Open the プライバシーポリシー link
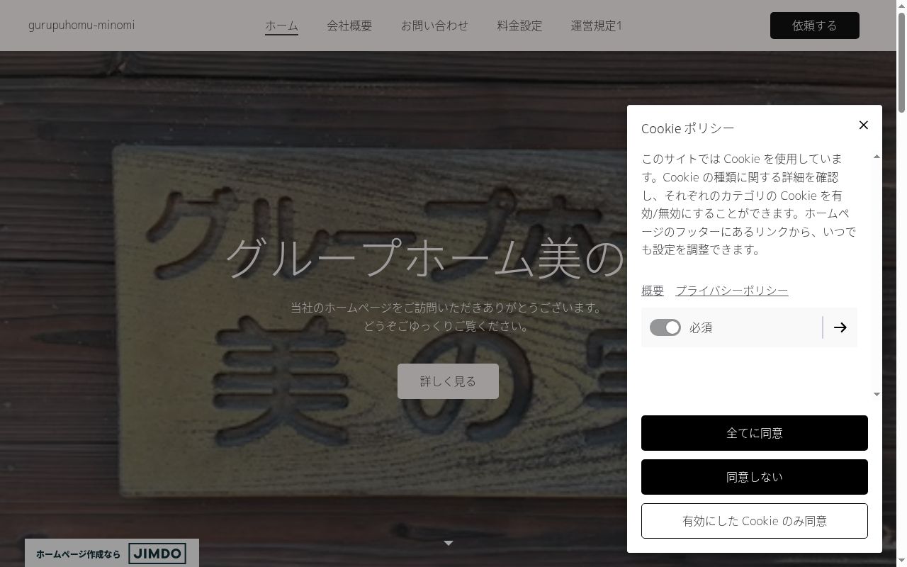Viewport: 907px width, 567px height. point(731,291)
